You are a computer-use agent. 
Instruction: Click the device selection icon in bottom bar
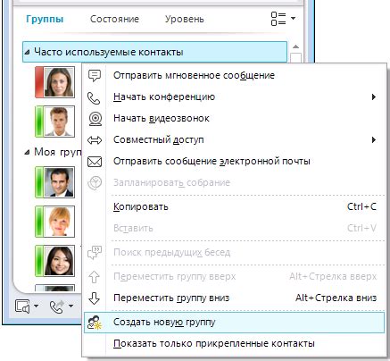click(x=22, y=306)
